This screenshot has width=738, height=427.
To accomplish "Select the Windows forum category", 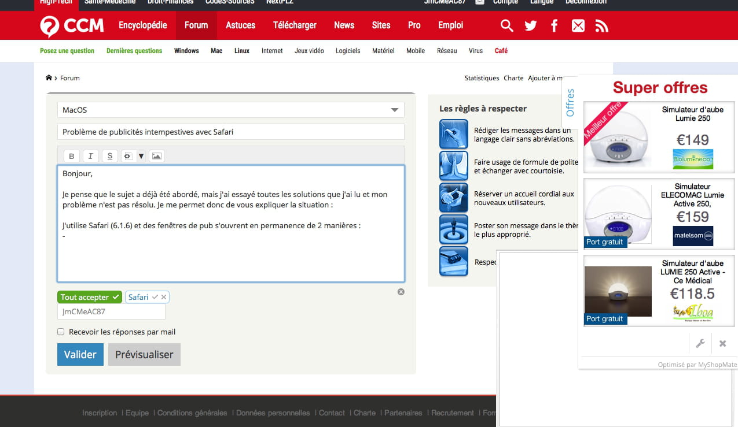I will 186,51.
